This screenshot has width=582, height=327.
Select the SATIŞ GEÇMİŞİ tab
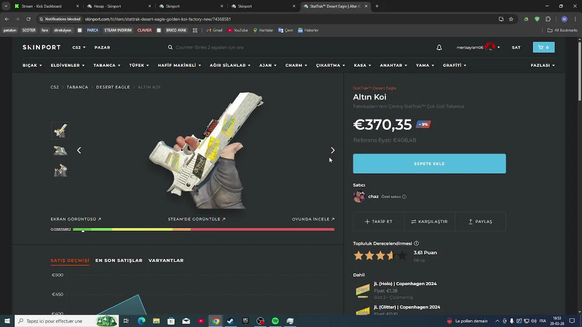pyautogui.click(x=70, y=261)
